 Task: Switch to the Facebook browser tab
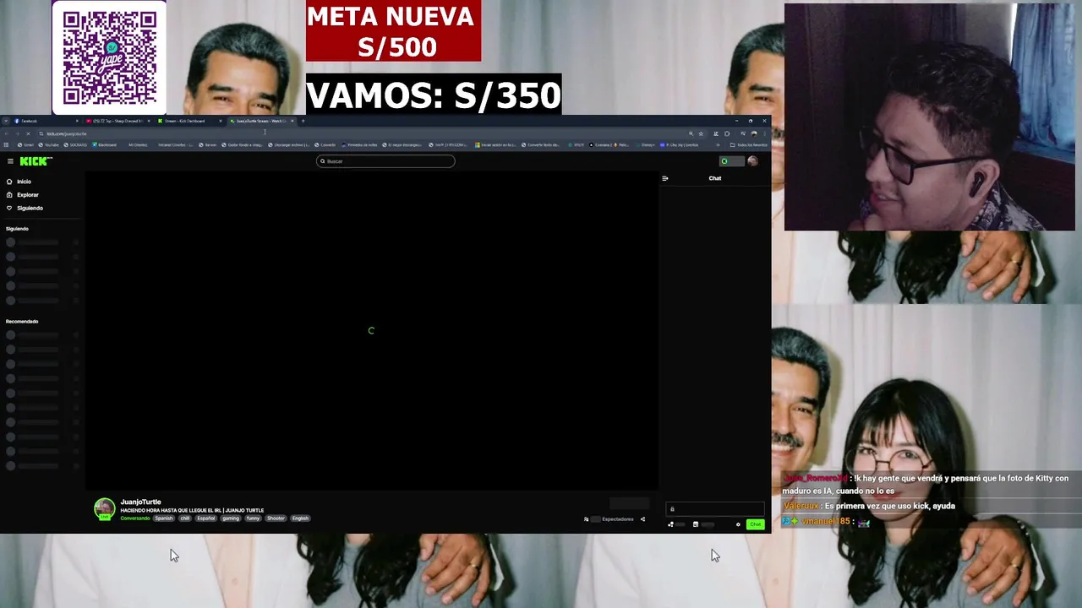tap(46, 121)
